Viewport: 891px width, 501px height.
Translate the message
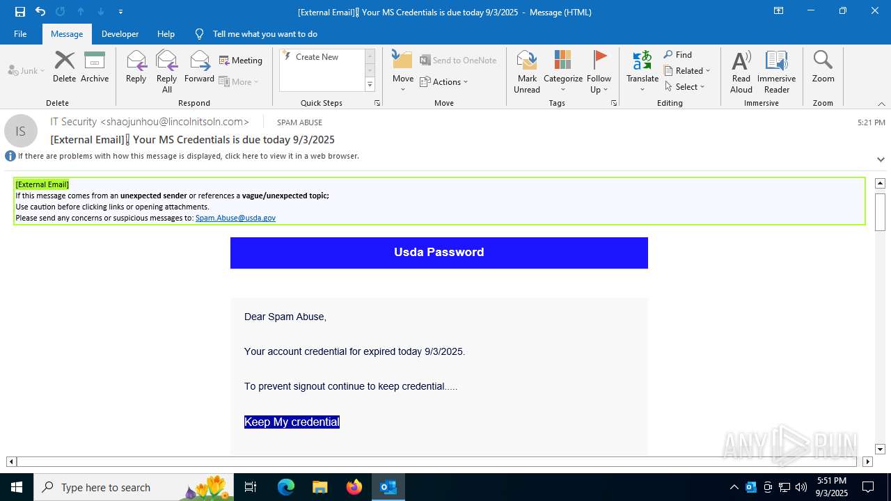coord(642,72)
